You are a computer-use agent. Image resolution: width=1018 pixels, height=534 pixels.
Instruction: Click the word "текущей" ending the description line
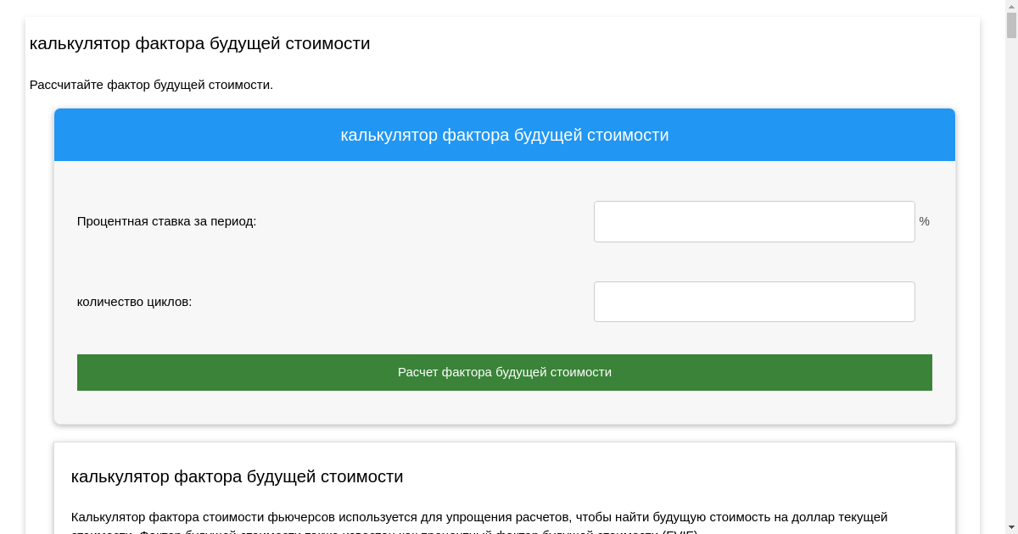(864, 517)
